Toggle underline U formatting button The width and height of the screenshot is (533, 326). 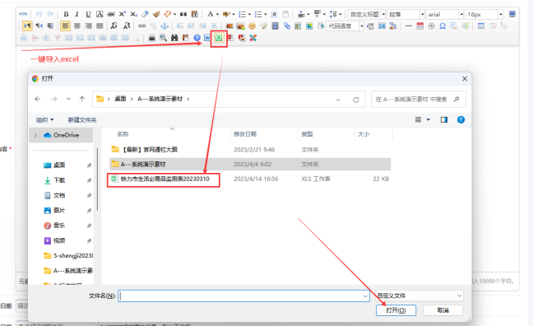point(88,14)
